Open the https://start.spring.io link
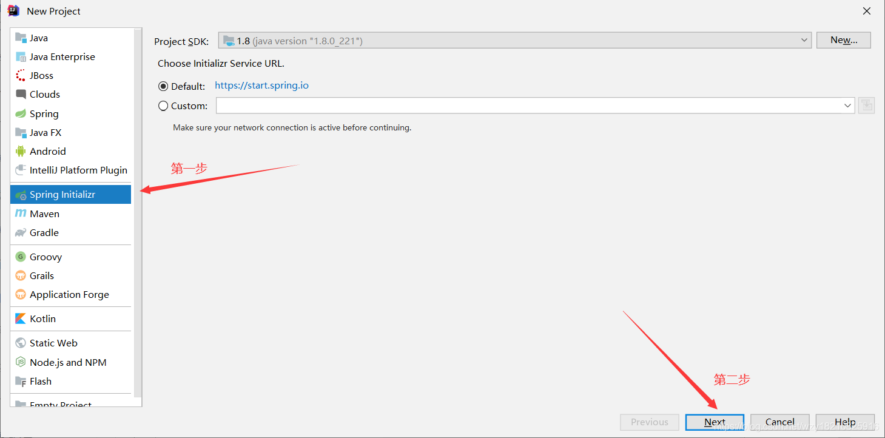The height and width of the screenshot is (438, 885). coord(261,86)
